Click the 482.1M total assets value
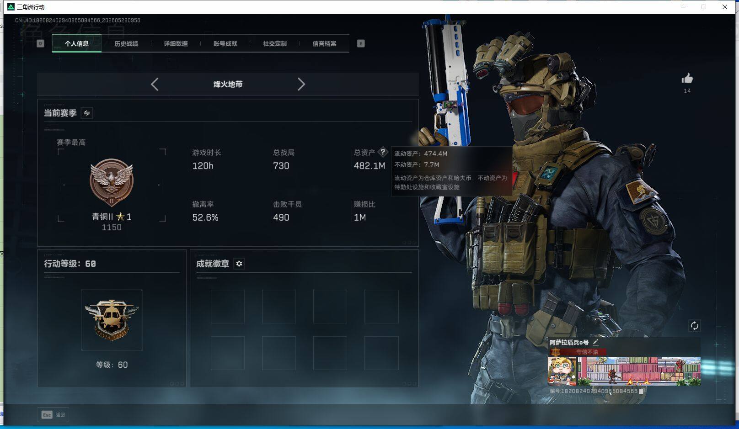Viewport: 739px width, 429px height. click(x=369, y=166)
